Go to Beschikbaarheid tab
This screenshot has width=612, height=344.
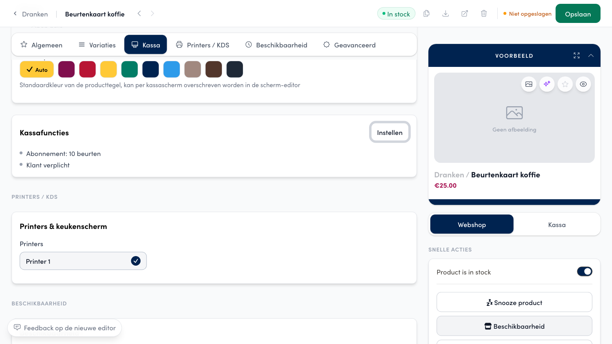click(276, 45)
